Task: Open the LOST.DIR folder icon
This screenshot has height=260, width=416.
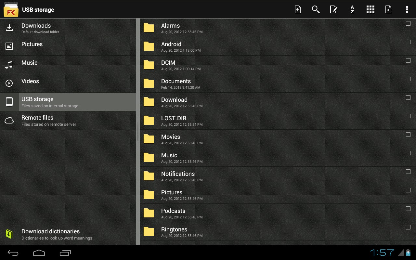Action: pos(149,121)
